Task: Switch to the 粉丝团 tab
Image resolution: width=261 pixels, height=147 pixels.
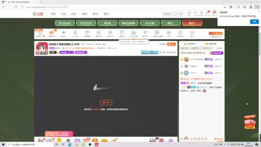Action: pos(219,48)
